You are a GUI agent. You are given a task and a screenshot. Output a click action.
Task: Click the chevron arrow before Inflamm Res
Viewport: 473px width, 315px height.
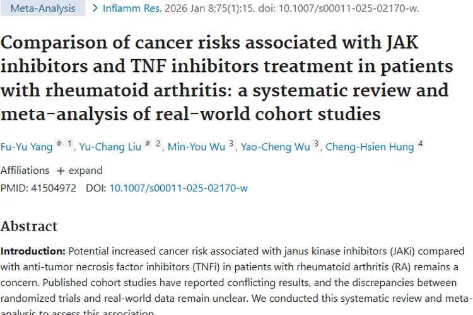95,9
